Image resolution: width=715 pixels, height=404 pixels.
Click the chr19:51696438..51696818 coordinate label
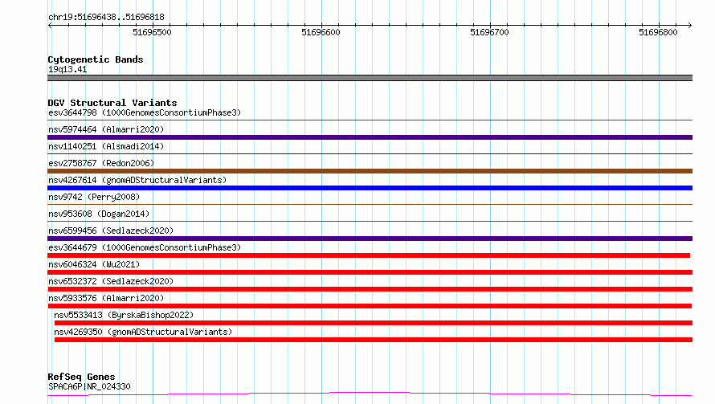tap(106, 18)
